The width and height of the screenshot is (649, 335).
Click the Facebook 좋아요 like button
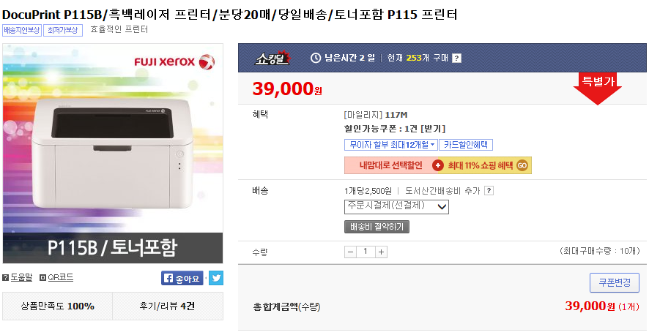pyautogui.click(x=182, y=278)
